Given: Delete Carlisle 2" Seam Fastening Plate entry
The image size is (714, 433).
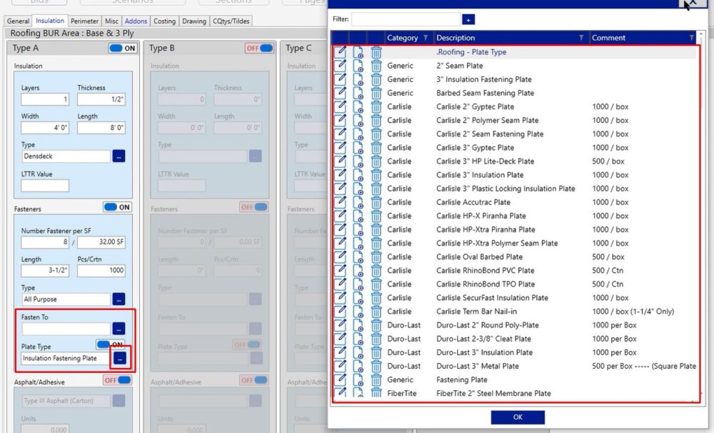Looking at the screenshot, I should pos(376,134).
